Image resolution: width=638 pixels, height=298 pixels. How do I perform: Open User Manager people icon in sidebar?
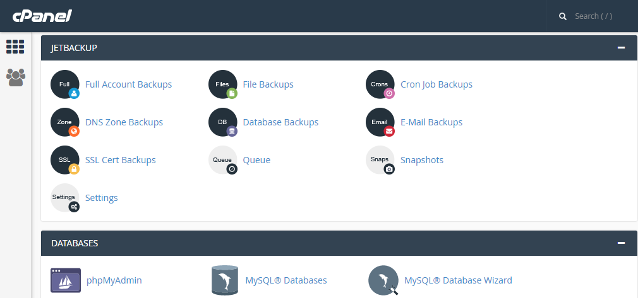coord(16,77)
